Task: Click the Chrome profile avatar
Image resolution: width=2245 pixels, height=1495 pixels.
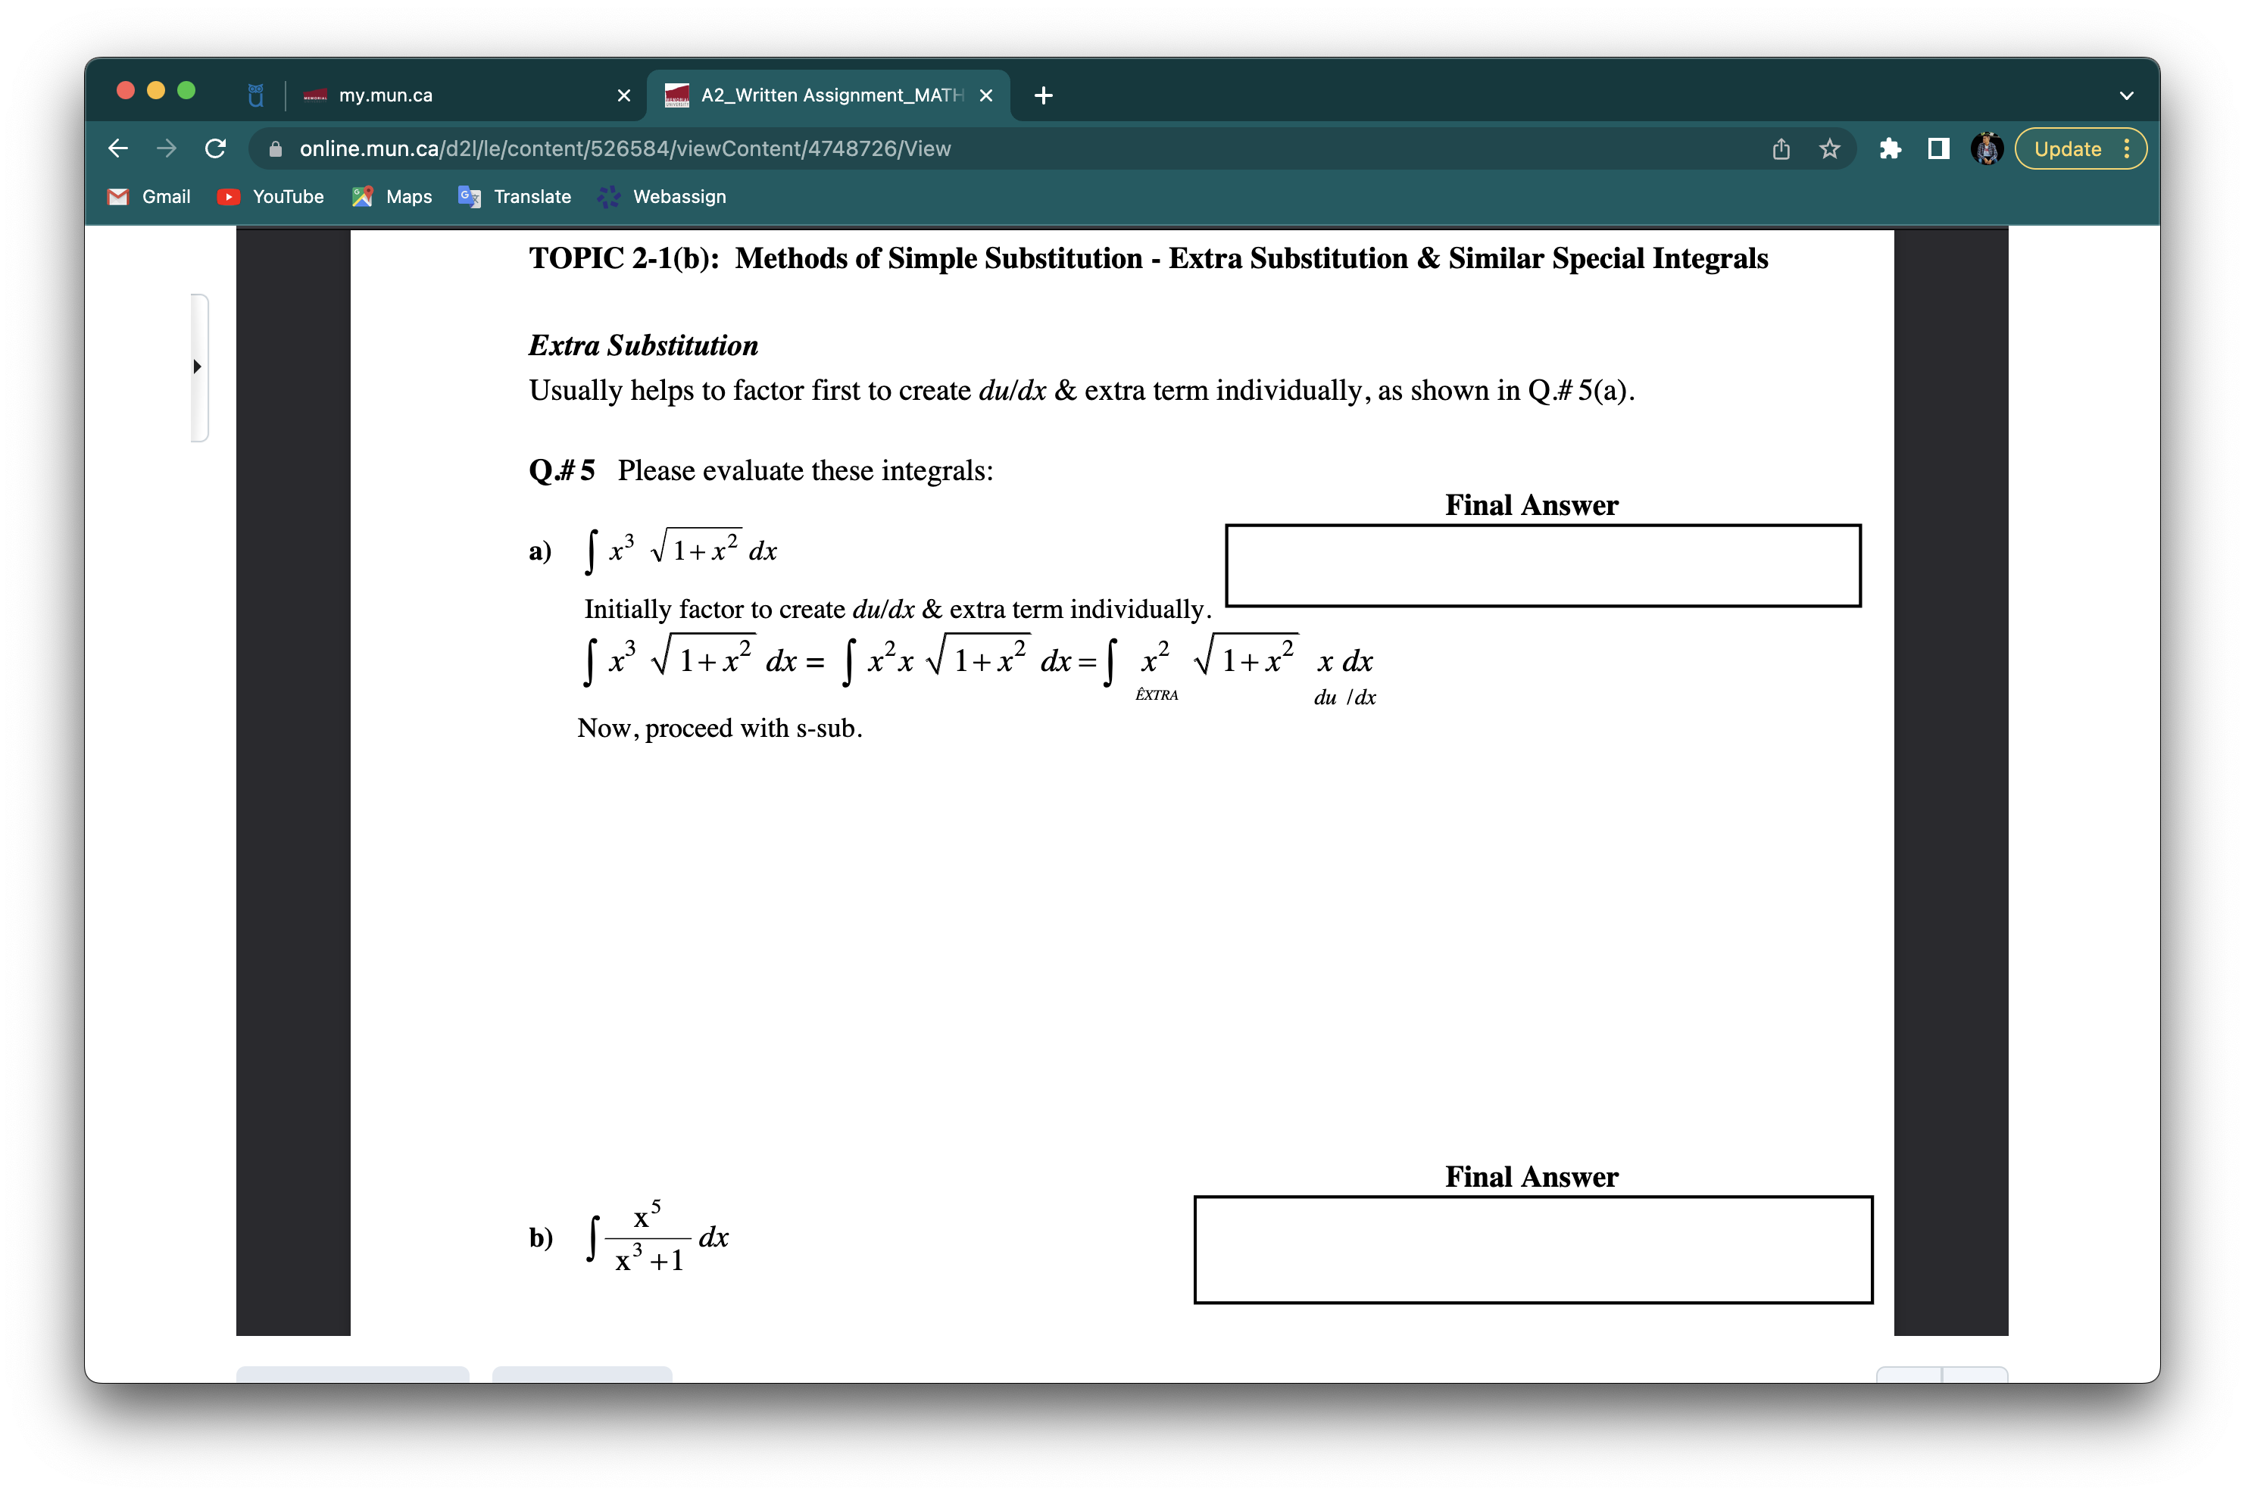Action: point(1987,148)
